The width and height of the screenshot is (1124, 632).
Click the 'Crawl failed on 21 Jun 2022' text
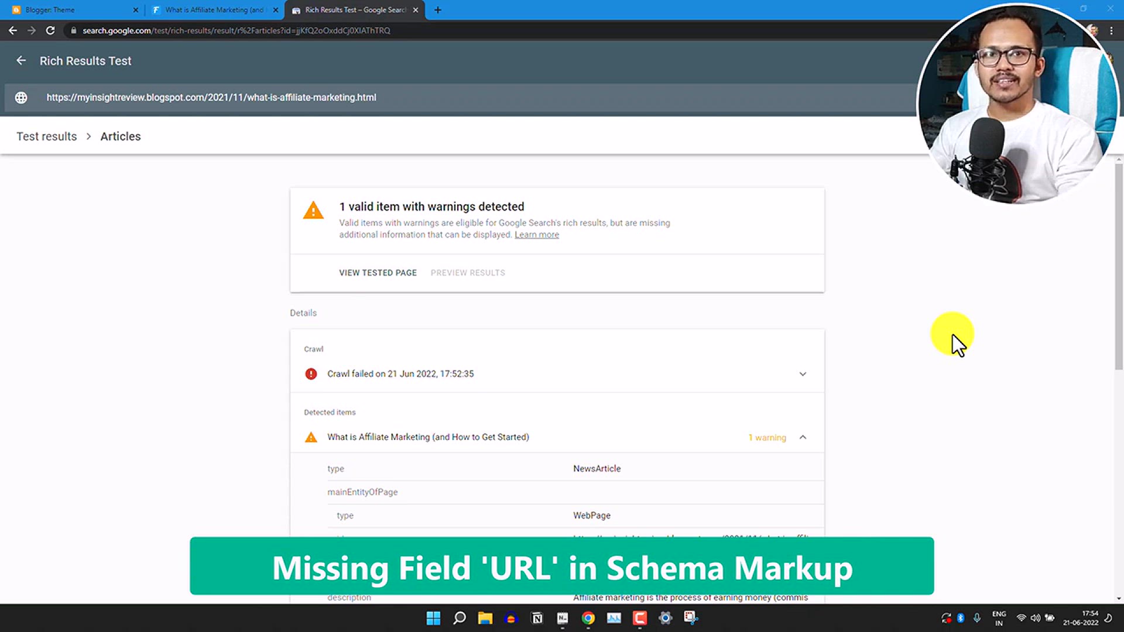[x=400, y=374]
